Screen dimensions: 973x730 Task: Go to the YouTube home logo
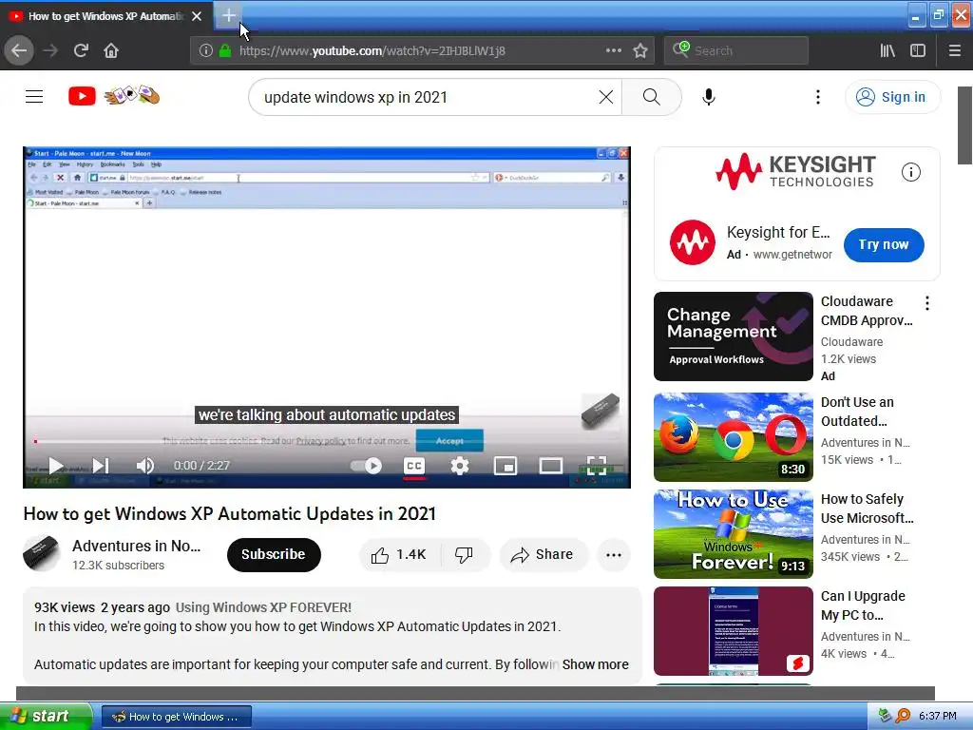114,96
